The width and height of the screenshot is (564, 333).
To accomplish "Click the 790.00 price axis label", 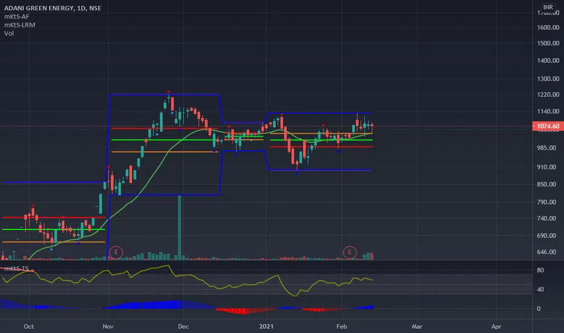I will point(548,202).
